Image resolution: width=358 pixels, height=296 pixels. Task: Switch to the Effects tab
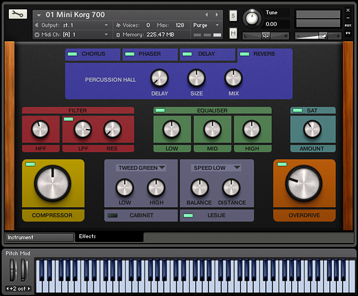coord(109,236)
